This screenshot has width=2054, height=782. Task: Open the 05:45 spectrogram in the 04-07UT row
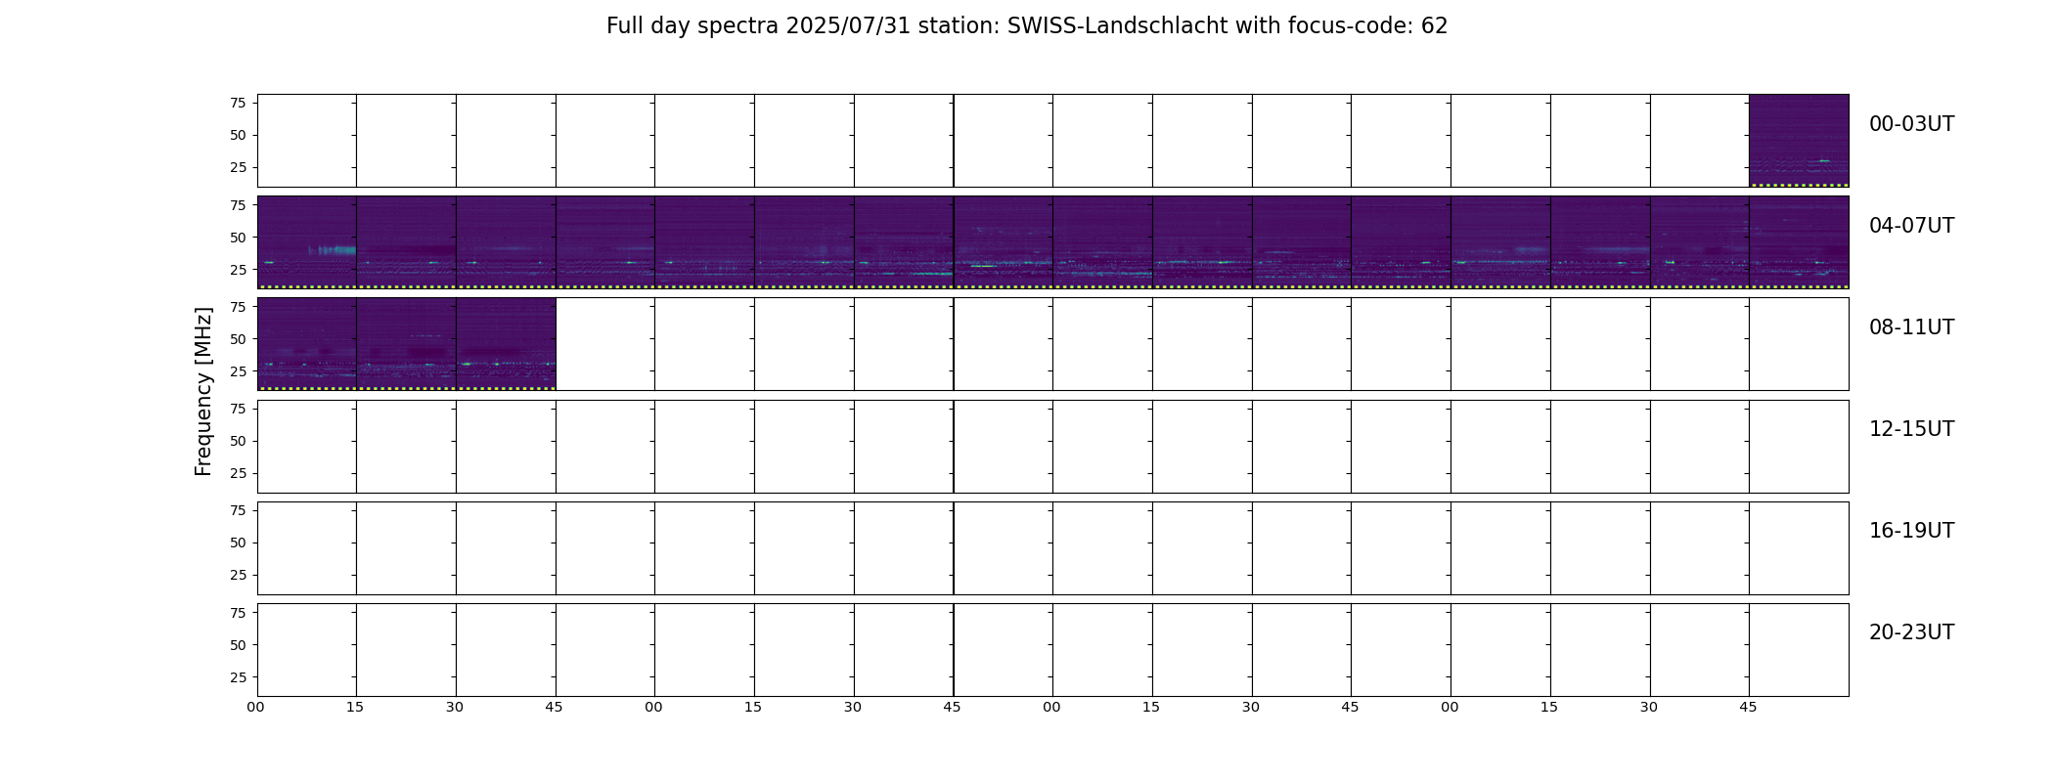tap(1004, 242)
